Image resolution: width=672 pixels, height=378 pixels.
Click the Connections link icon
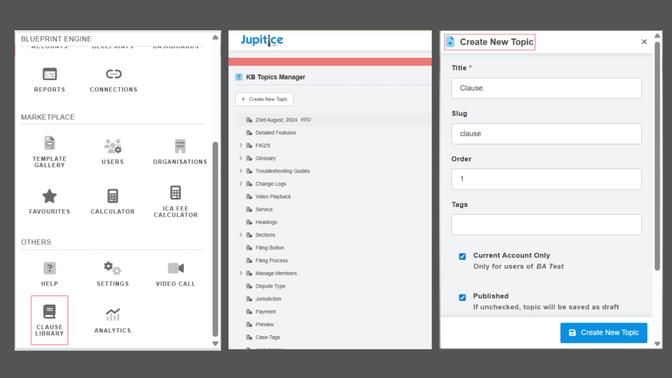114,74
